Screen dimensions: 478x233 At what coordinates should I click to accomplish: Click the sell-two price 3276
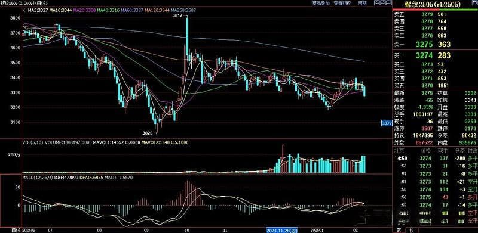click(x=427, y=36)
